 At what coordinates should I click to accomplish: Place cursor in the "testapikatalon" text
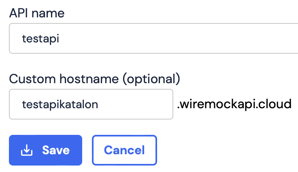pos(60,105)
